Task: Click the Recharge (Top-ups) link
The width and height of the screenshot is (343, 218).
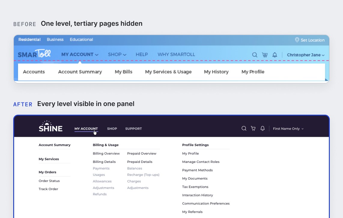Action: [143, 175]
